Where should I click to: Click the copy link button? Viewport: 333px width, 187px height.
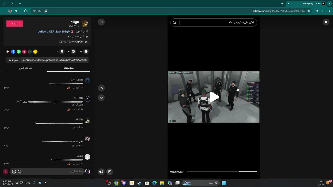13,60
